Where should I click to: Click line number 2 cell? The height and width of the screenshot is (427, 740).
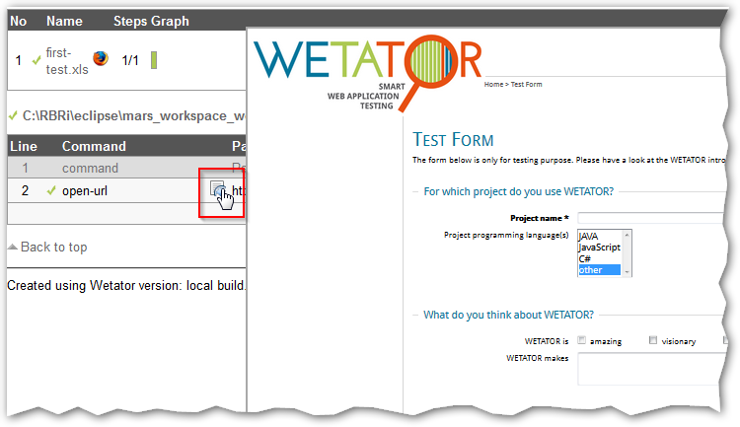[x=25, y=190]
